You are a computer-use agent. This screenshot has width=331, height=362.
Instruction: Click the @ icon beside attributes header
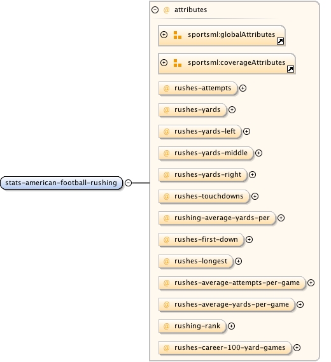click(166, 10)
